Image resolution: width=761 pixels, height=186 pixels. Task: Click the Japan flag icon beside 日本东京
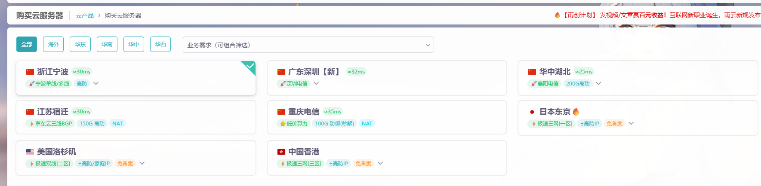532,112
